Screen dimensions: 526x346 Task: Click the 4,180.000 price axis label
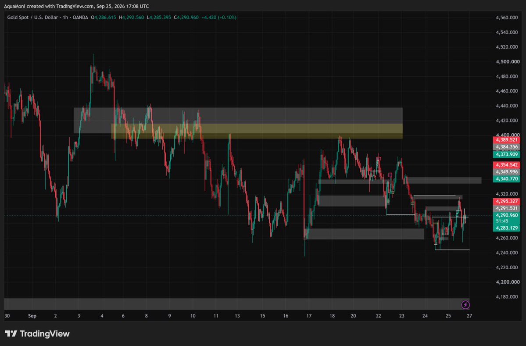tap(507, 297)
